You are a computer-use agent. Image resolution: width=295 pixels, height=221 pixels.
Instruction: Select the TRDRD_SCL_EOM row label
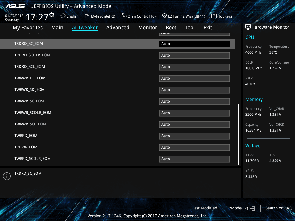[30, 66]
